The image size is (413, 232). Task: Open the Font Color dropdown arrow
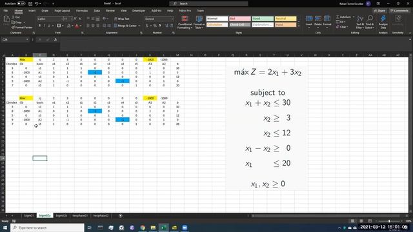click(80, 26)
